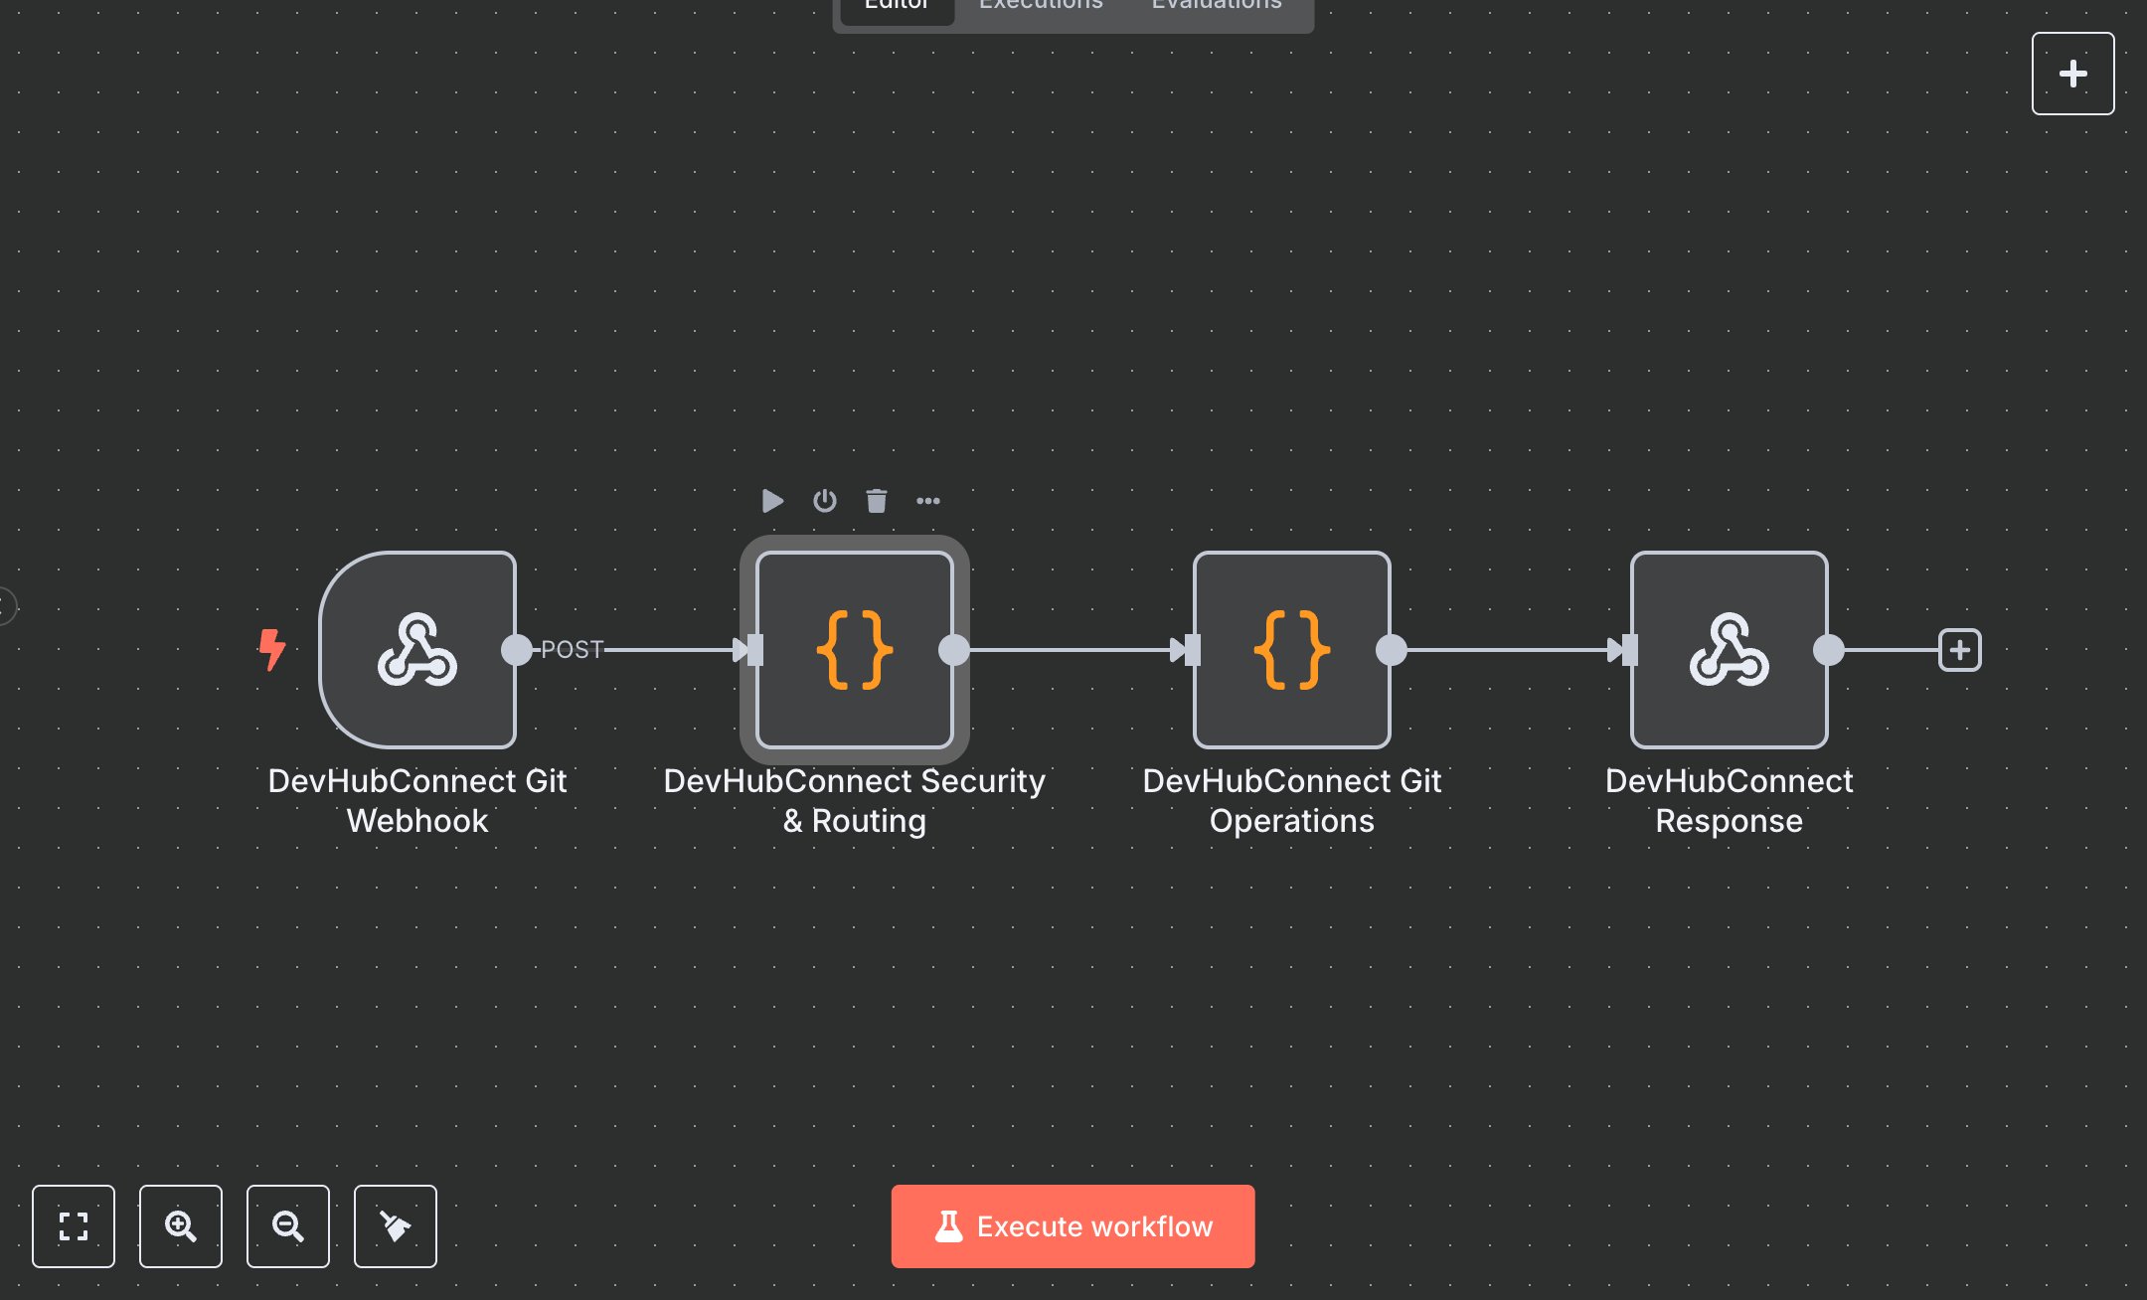The image size is (2147, 1300).
Task: Open the DevHubConnect Security & Routing code node
Action: pos(853,651)
